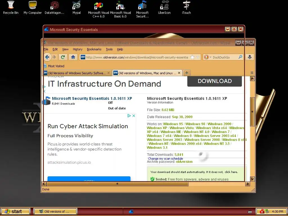Click vertical scrollbar down arrow
The image size is (288, 216).
pyautogui.click(x=252, y=179)
